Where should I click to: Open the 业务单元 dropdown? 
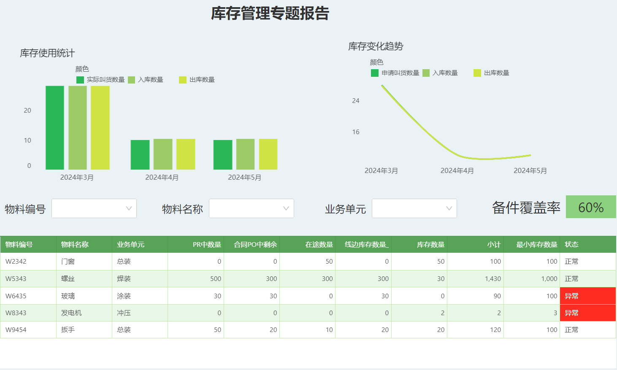tap(414, 208)
